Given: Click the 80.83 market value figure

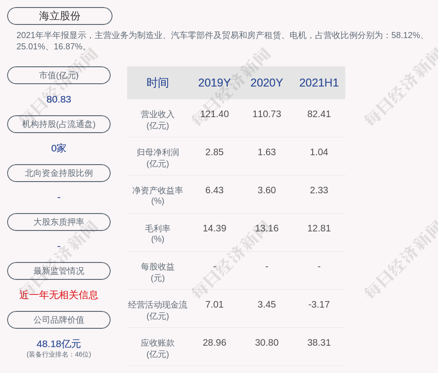Looking at the screenshot, I should pyautogui.click(x=59, y=99).
